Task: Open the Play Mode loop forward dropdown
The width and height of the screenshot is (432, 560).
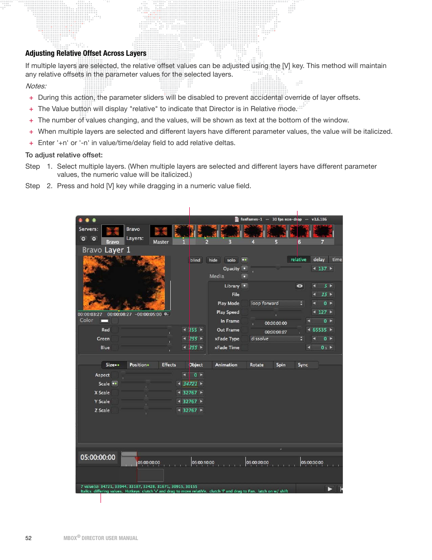Action: click(277, 303)
